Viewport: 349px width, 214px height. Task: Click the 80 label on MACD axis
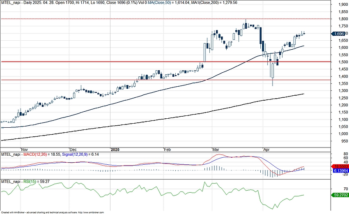click(346, 154)
